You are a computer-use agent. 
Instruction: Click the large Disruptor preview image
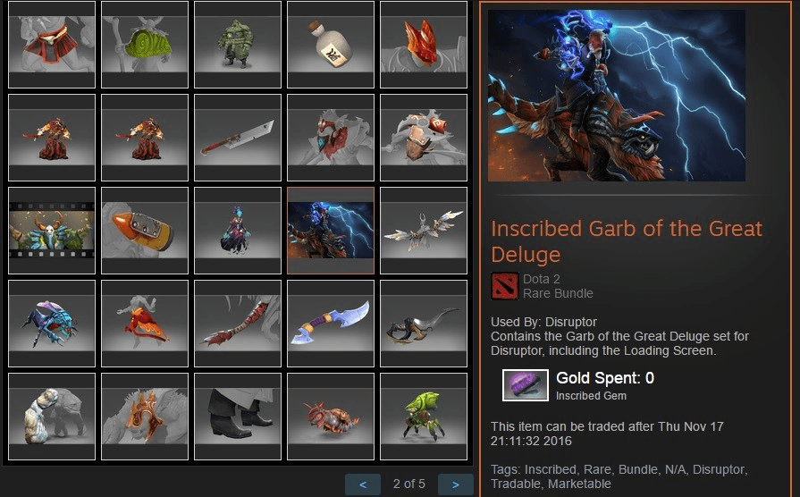[617, 96]
